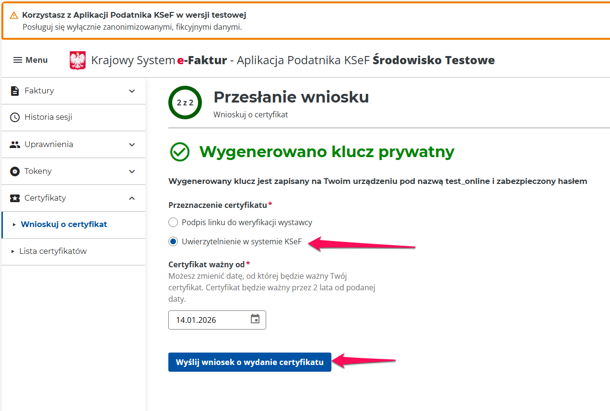Click the hamburger Menu icon

[x=18, y=60]
